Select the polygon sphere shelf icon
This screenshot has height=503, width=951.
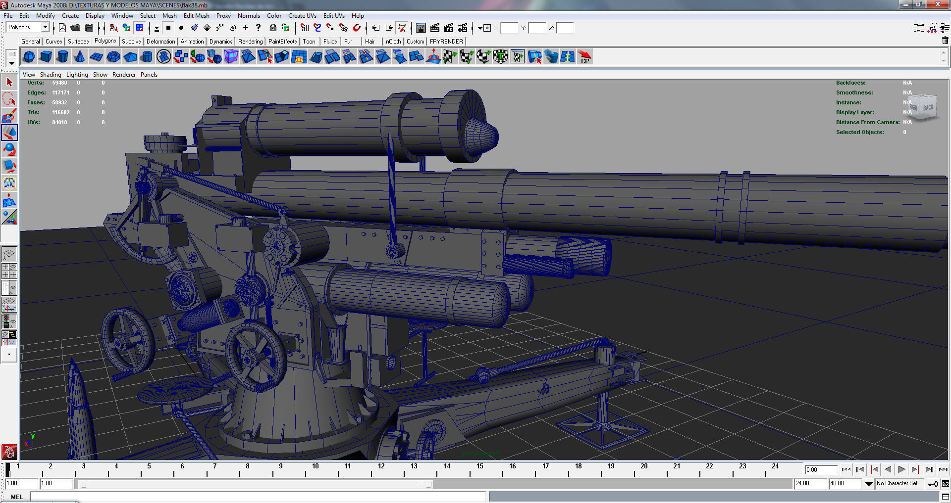point(29,57)
